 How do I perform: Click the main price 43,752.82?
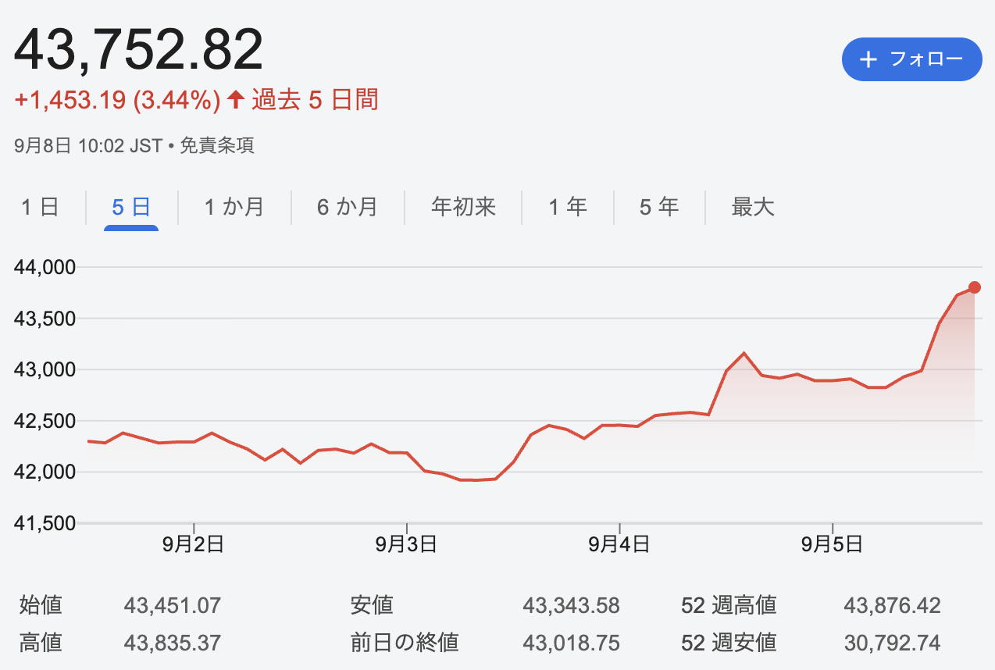[x=138, y=50]
